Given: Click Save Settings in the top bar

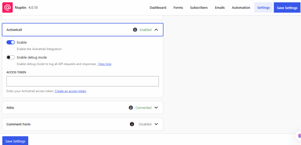Looking at the screenshot, I should (x=287, y=8).
